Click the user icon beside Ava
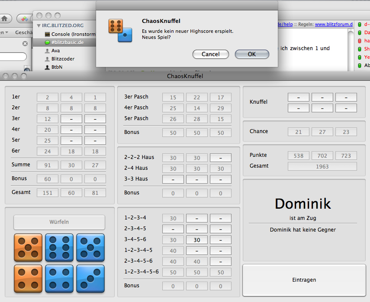This screenshot has height=302, width=370. point(47,51)
